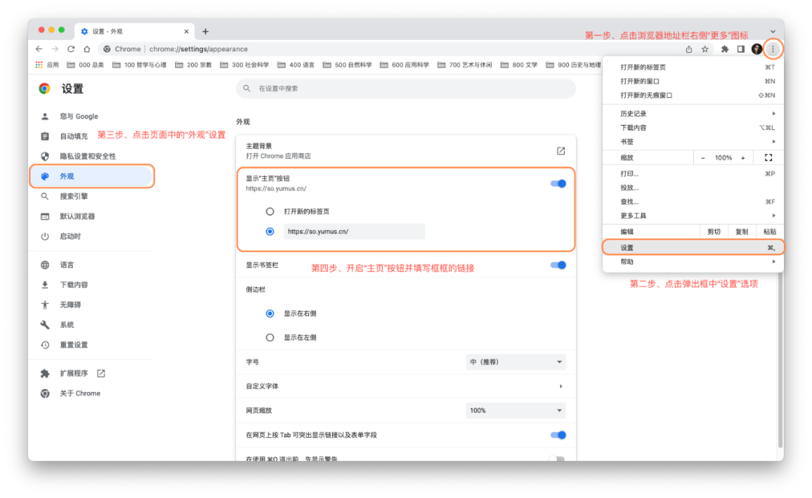Decrease zoom with minus button
The width and height of the screenshot is (812, 498).
(x=703, y=158)
